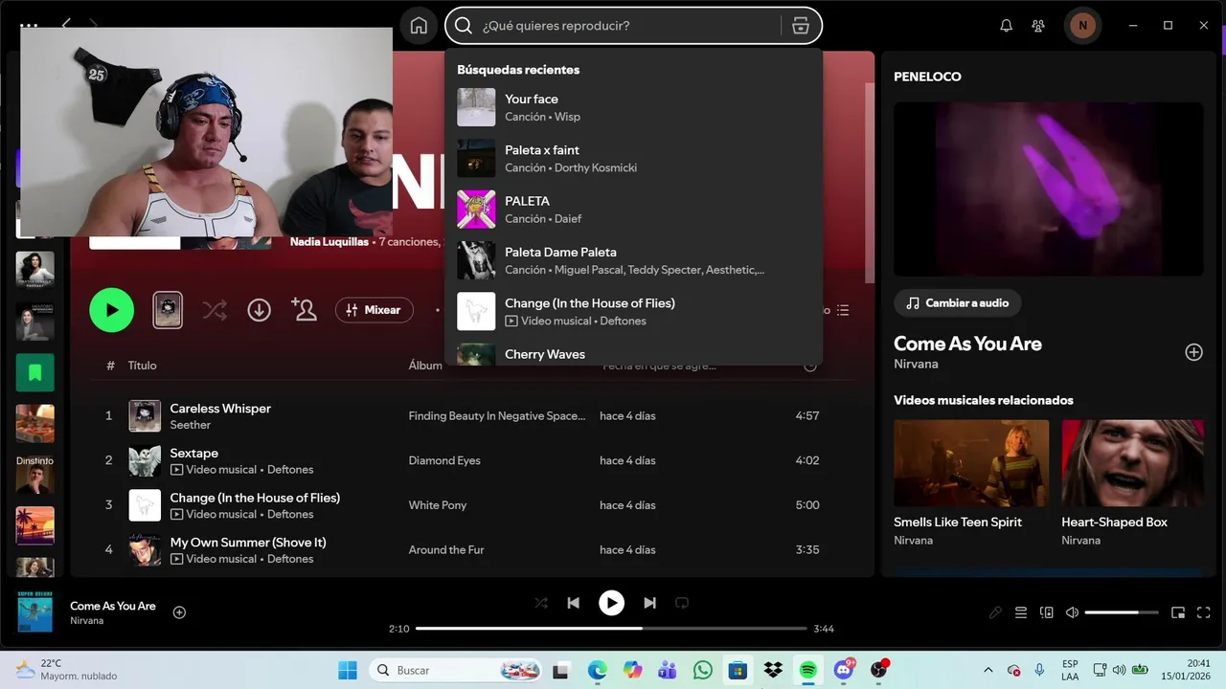Open Dropbox from the taskbar
1226x689 pixels.
[772, 670]
